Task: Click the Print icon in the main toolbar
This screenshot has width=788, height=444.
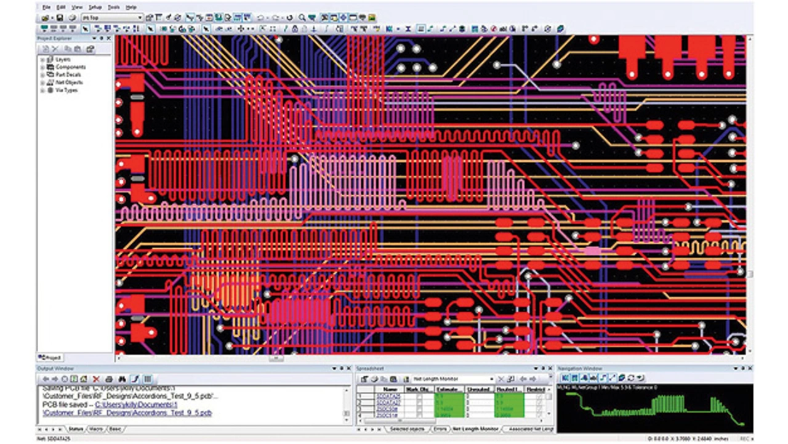Action: coord(73,18)
